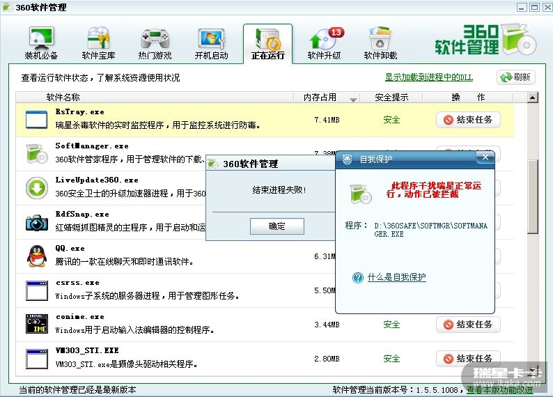
Task: Click QQ.exe penguin icon
Action: point(37,256)
